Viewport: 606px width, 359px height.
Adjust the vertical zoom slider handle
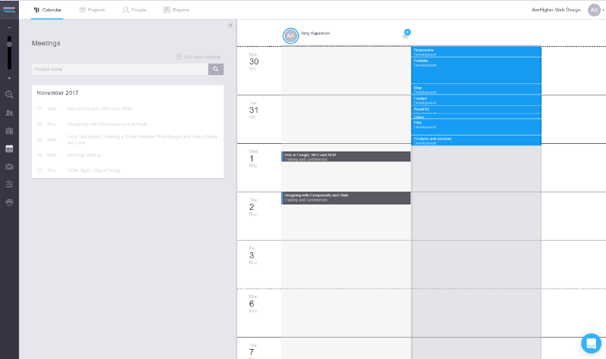9,44
